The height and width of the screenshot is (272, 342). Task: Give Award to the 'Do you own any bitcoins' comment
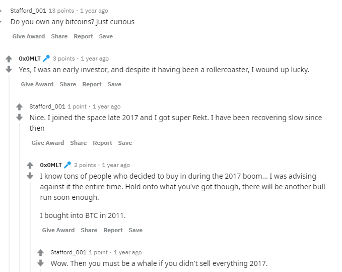click(29, 36)
